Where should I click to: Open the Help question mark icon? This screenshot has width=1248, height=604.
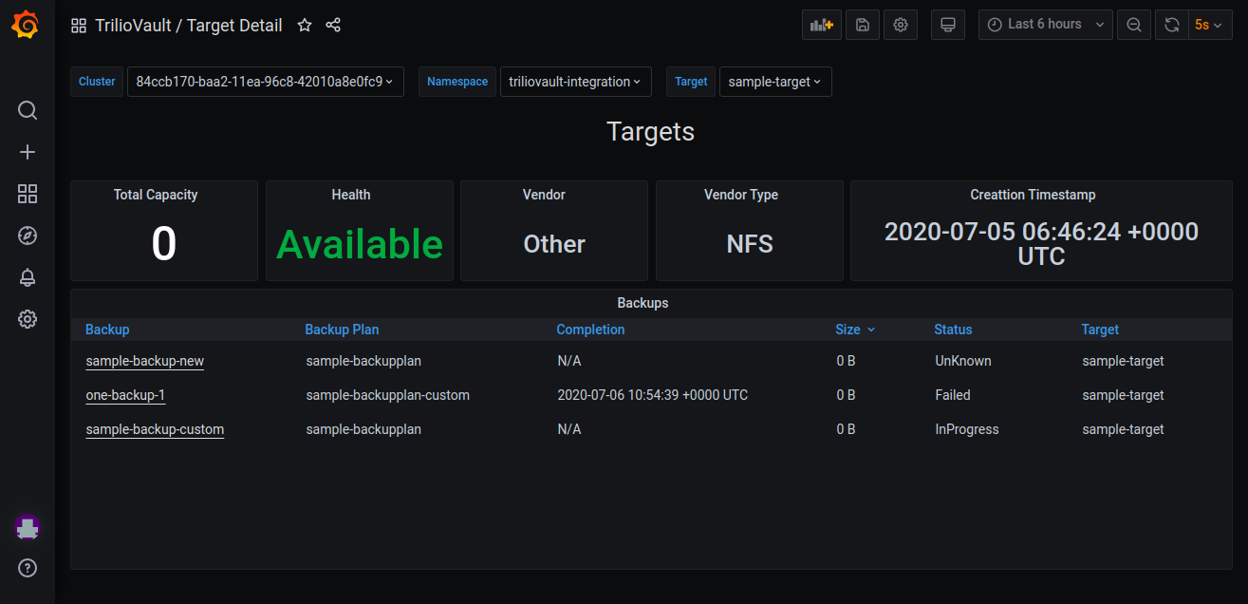coord(28,568)
